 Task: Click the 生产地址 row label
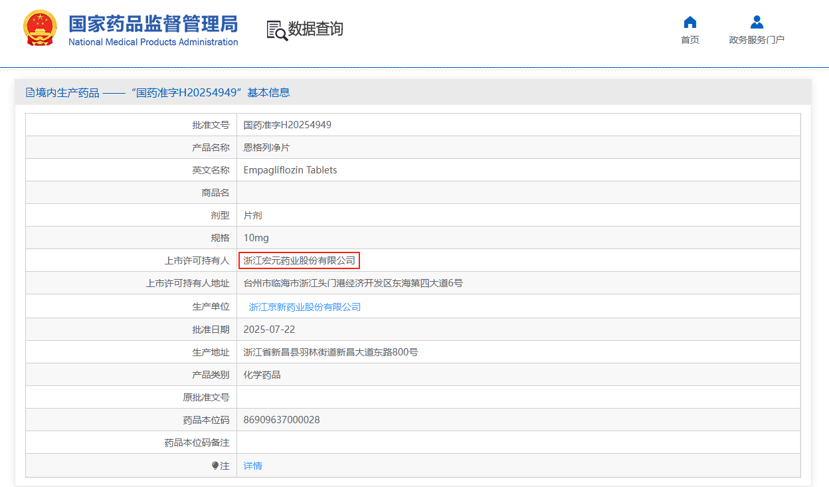(211, 352)
